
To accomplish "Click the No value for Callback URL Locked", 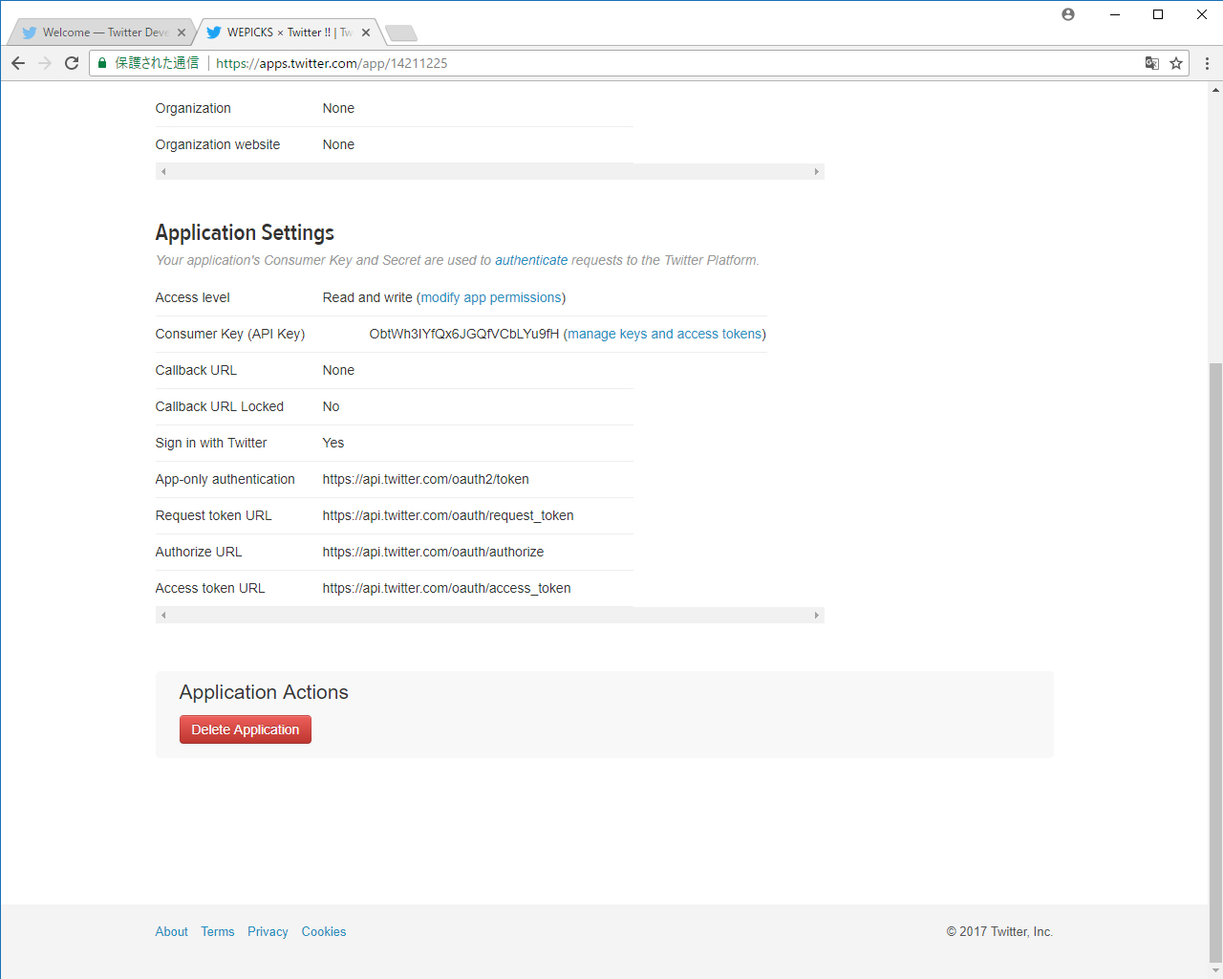I will click(332, 406).
